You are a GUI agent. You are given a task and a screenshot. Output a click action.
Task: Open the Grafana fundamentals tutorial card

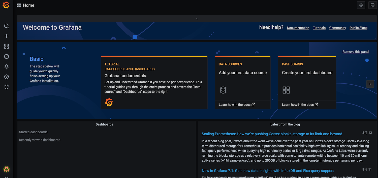[154, 83]
